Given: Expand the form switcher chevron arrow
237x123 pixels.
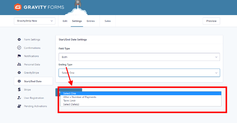Looking at the screenshot, I should (52, 21).
